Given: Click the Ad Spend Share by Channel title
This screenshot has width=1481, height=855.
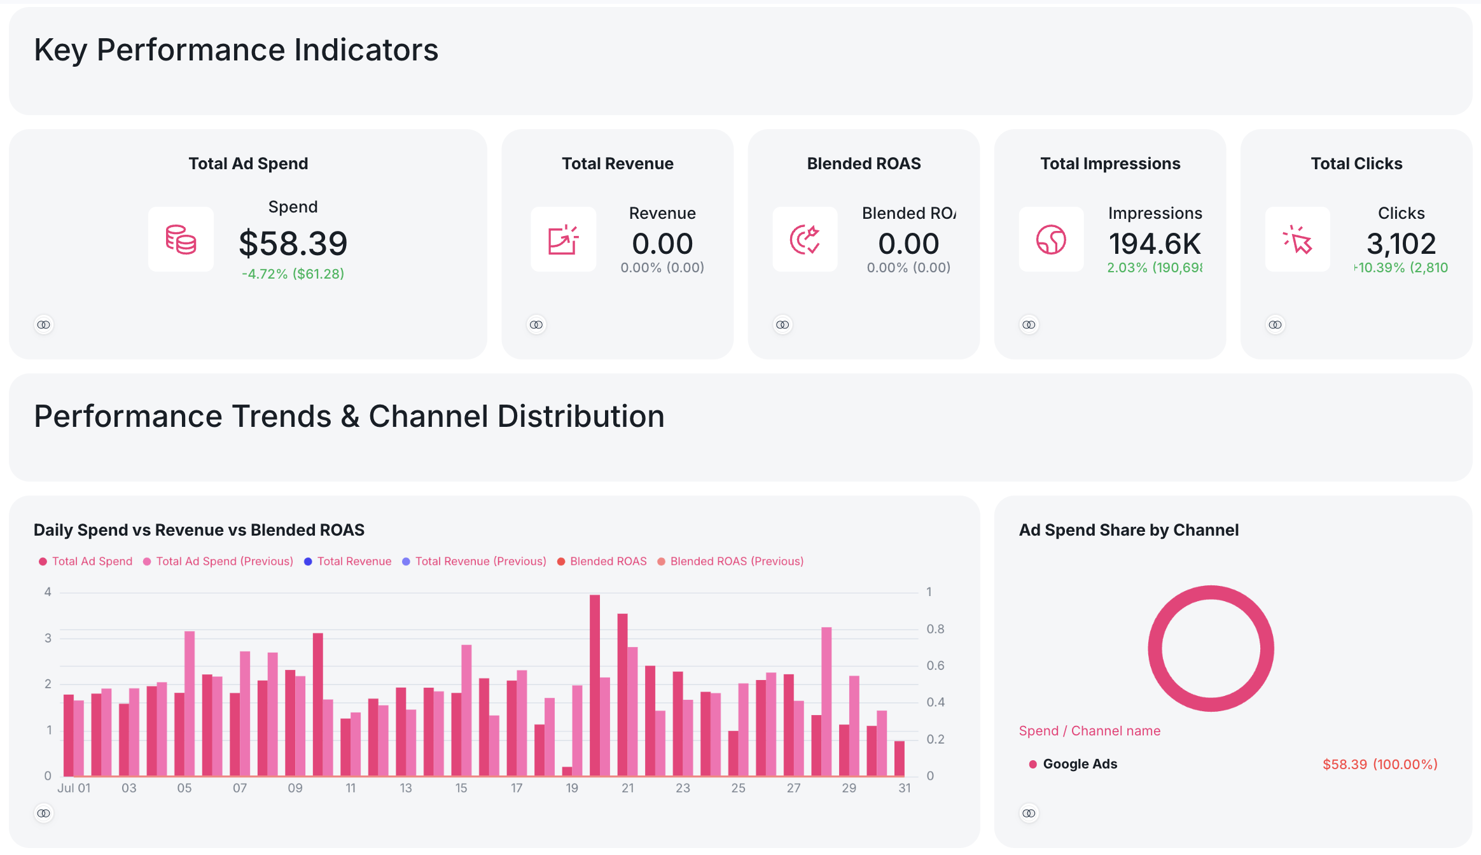Looking at the screenshot, I should click(1129, 531).
